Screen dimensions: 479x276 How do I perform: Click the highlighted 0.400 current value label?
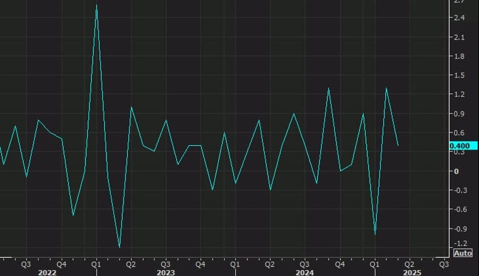point(459,146)
